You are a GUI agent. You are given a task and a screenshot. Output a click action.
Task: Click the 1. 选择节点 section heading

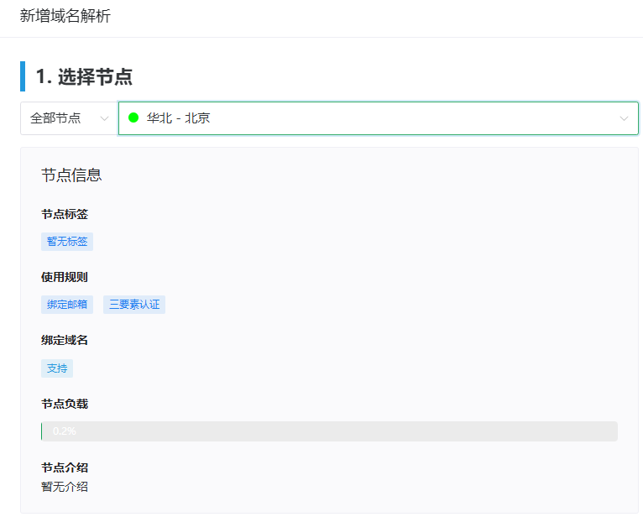click(84, 76)
